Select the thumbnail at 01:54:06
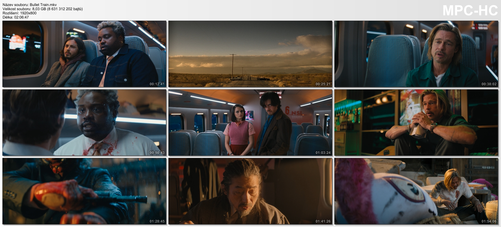The width and height of the screenshot is (501, 227). point(416,191)
